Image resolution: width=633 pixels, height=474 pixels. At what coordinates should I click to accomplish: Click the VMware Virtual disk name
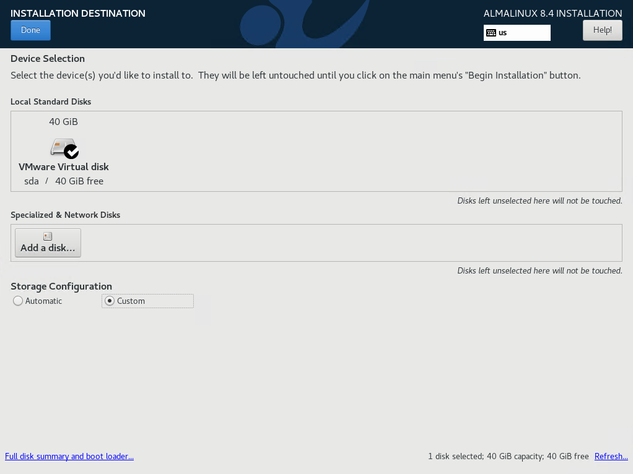pyautogui.click(x=64, y=167)
